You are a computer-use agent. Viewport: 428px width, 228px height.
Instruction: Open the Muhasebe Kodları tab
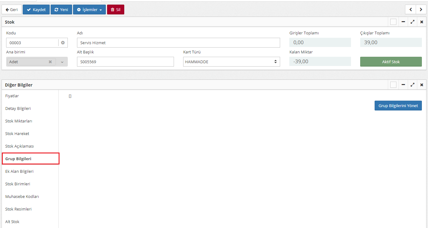point(22,196)
